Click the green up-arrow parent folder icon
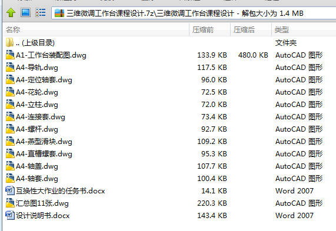The height and width of the screenshot is (231, 336). (x=11, y=12)
